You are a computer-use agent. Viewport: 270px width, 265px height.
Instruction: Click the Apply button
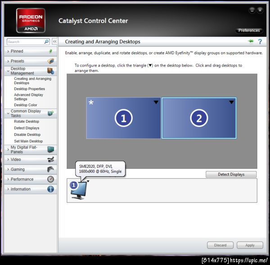(250, 245)
